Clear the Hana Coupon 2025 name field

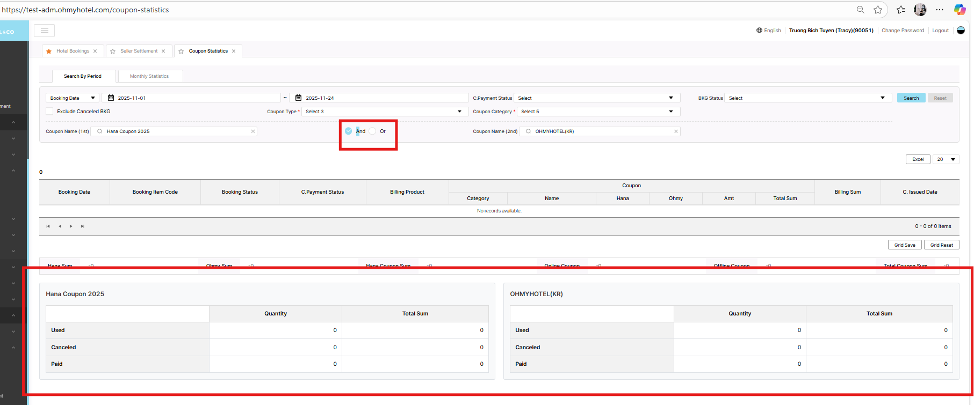(x=253, y=131)
